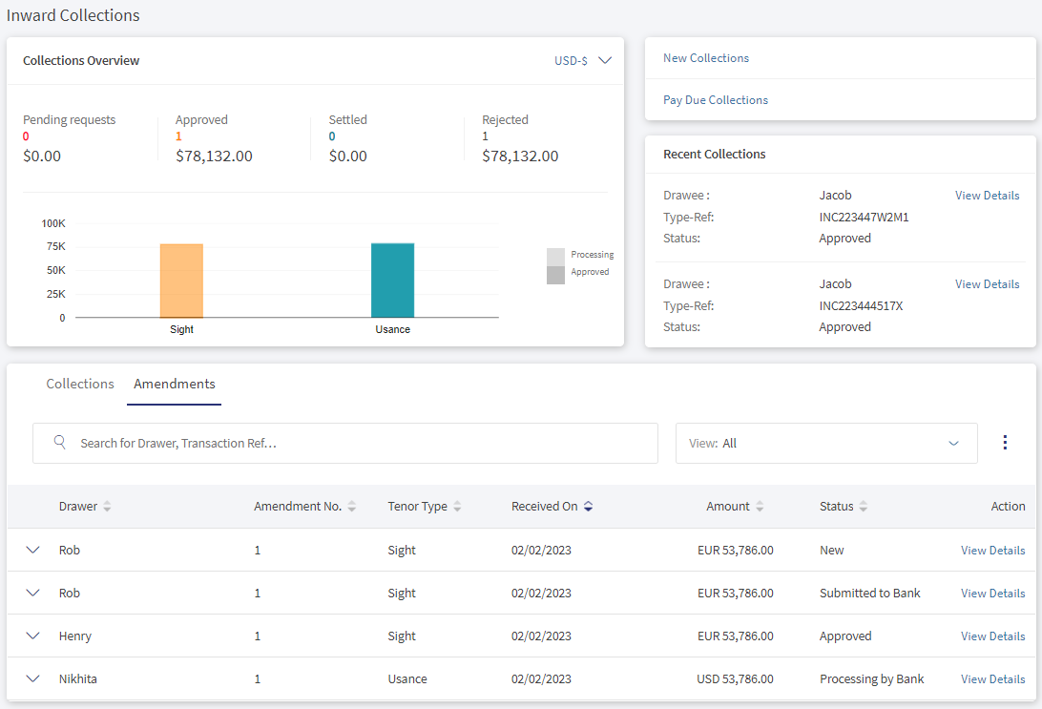This screenshot has height=709, width=1042.
Task: Open the View: All filter dropdown
Action: (826, 443)
